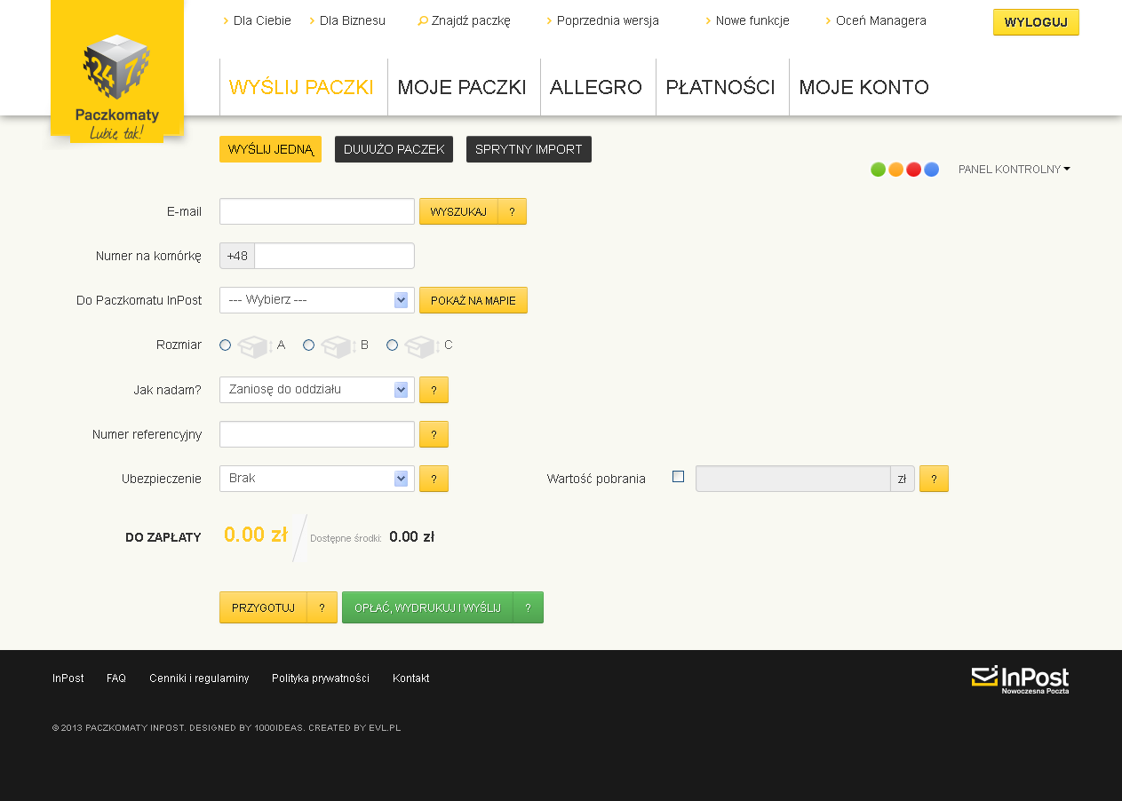Enable the Wartość pobrania checkbox
Viewport: 1122px width, 801px height.
coord(679,477)
